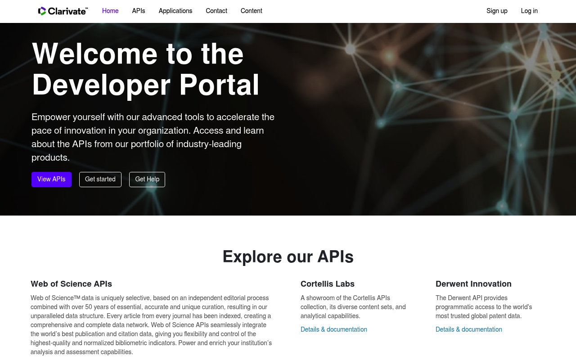Click the View APIs button

[x=51, y=180]
